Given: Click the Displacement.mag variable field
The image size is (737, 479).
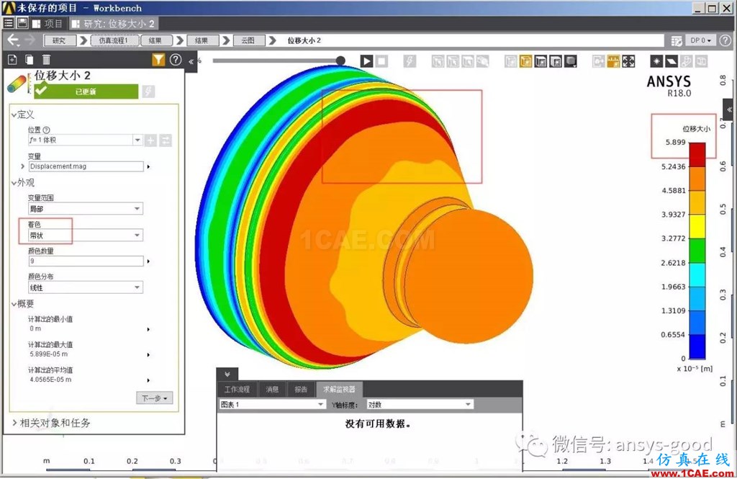Looking at the screenshot, I should (86, 166).
